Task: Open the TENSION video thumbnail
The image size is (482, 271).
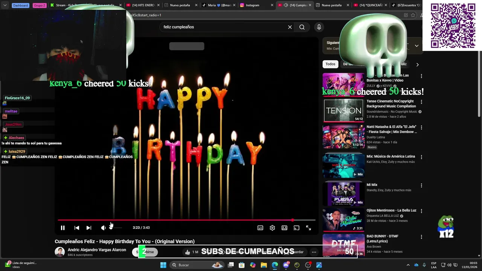Action: coord(343,110)
